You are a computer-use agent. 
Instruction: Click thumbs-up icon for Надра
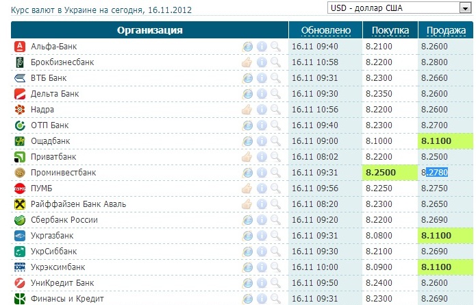pos(247,110)
